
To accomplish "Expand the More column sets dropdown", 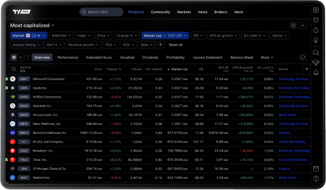I will [267, 57].
